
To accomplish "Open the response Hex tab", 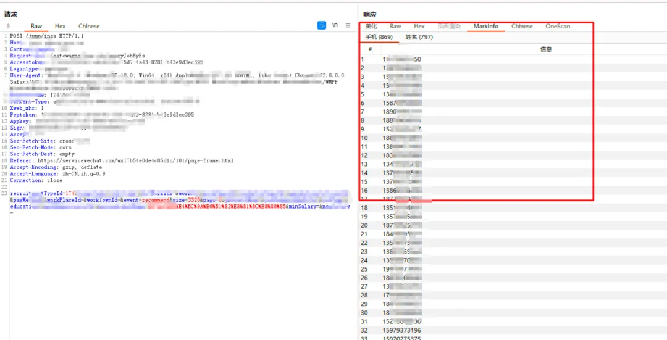I will click(x=419, y=27).
